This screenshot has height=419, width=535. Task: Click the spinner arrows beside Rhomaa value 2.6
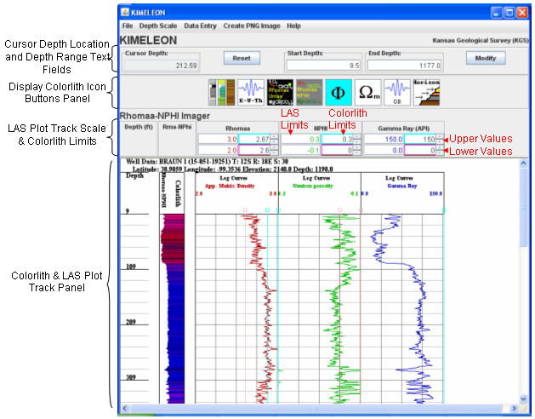[275, 151]
